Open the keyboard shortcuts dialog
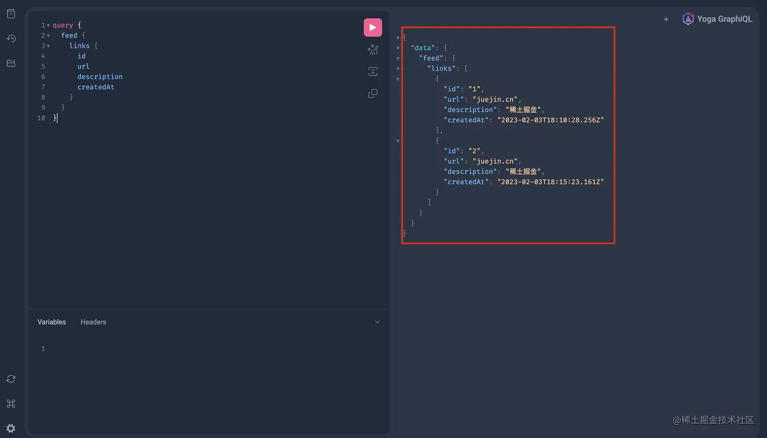Image resolution: width=767 pixels, height=438 pixels. click(11, 404)
